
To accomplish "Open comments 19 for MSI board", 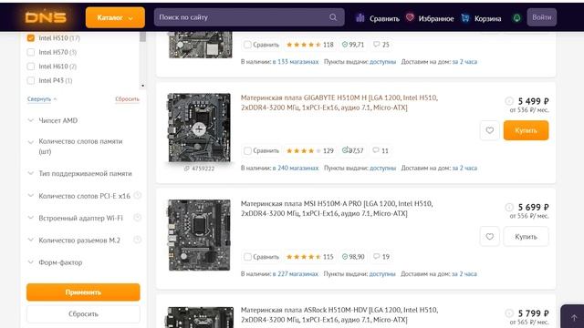I will (381, 257).
